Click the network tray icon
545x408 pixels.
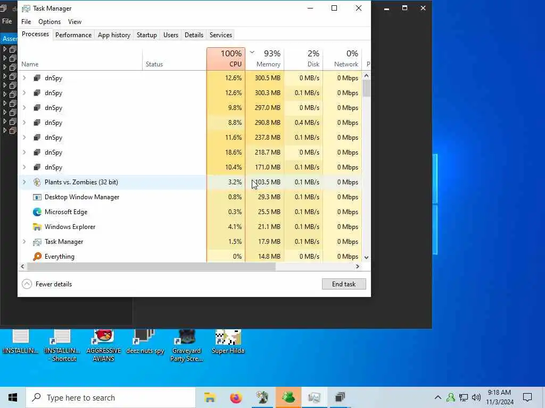[x=464, y=397]
